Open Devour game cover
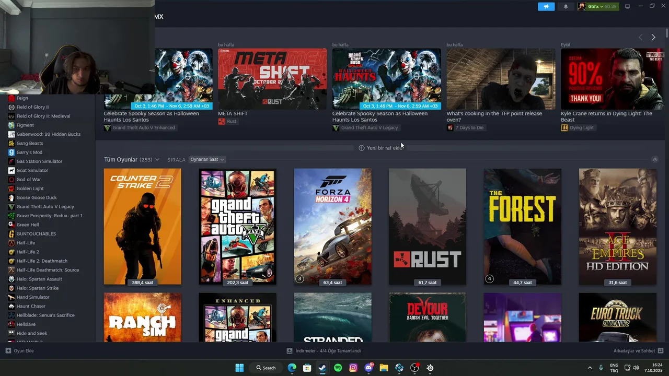The image size is (669, 376). tap(428, 318)
